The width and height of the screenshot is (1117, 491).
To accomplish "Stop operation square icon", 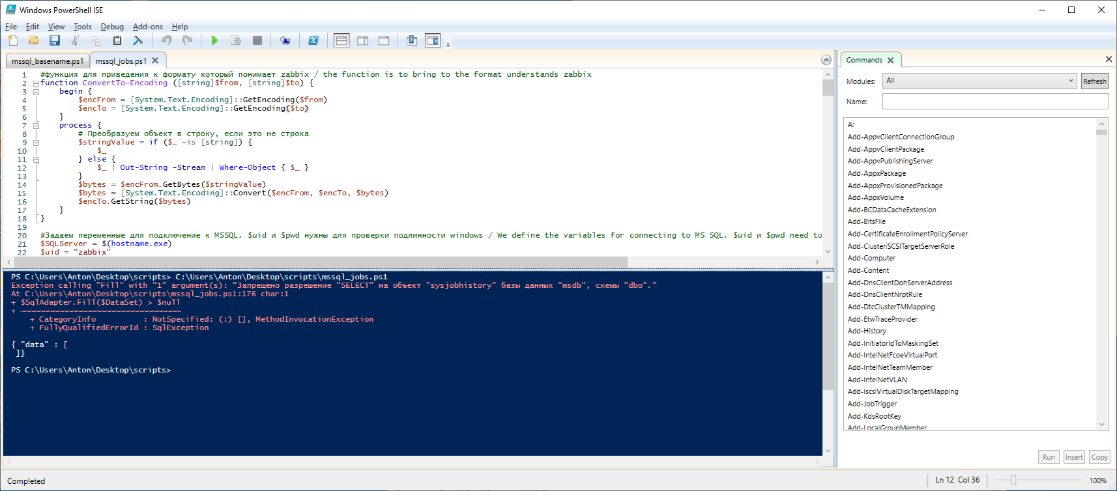I will click(x=257, y=40).
